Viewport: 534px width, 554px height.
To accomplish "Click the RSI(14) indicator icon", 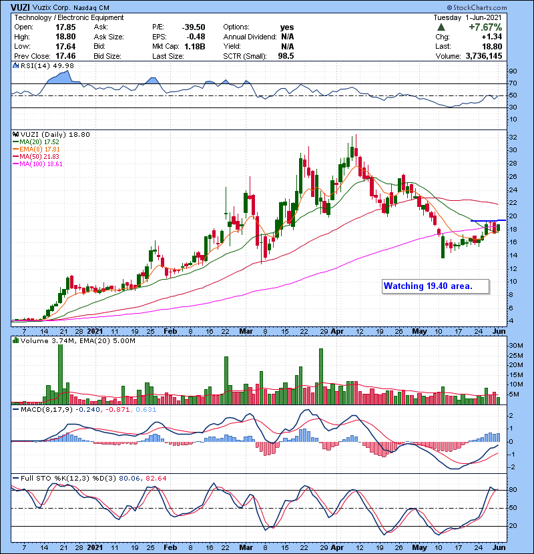I will coord(16,65).
